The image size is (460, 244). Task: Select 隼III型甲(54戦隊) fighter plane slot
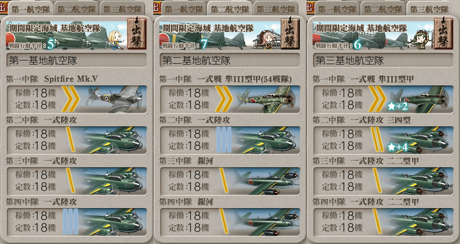pos(230,99)
